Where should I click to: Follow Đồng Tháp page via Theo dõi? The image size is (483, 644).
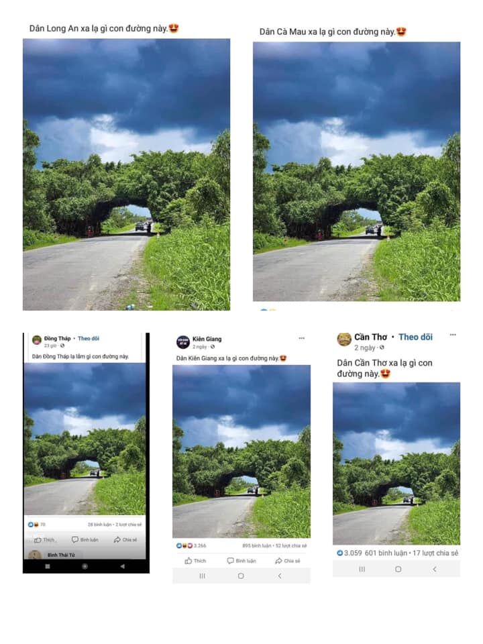pos(89,339)
